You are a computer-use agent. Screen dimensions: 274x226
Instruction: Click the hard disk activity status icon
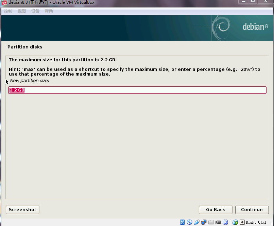click(x=183, y=222)
